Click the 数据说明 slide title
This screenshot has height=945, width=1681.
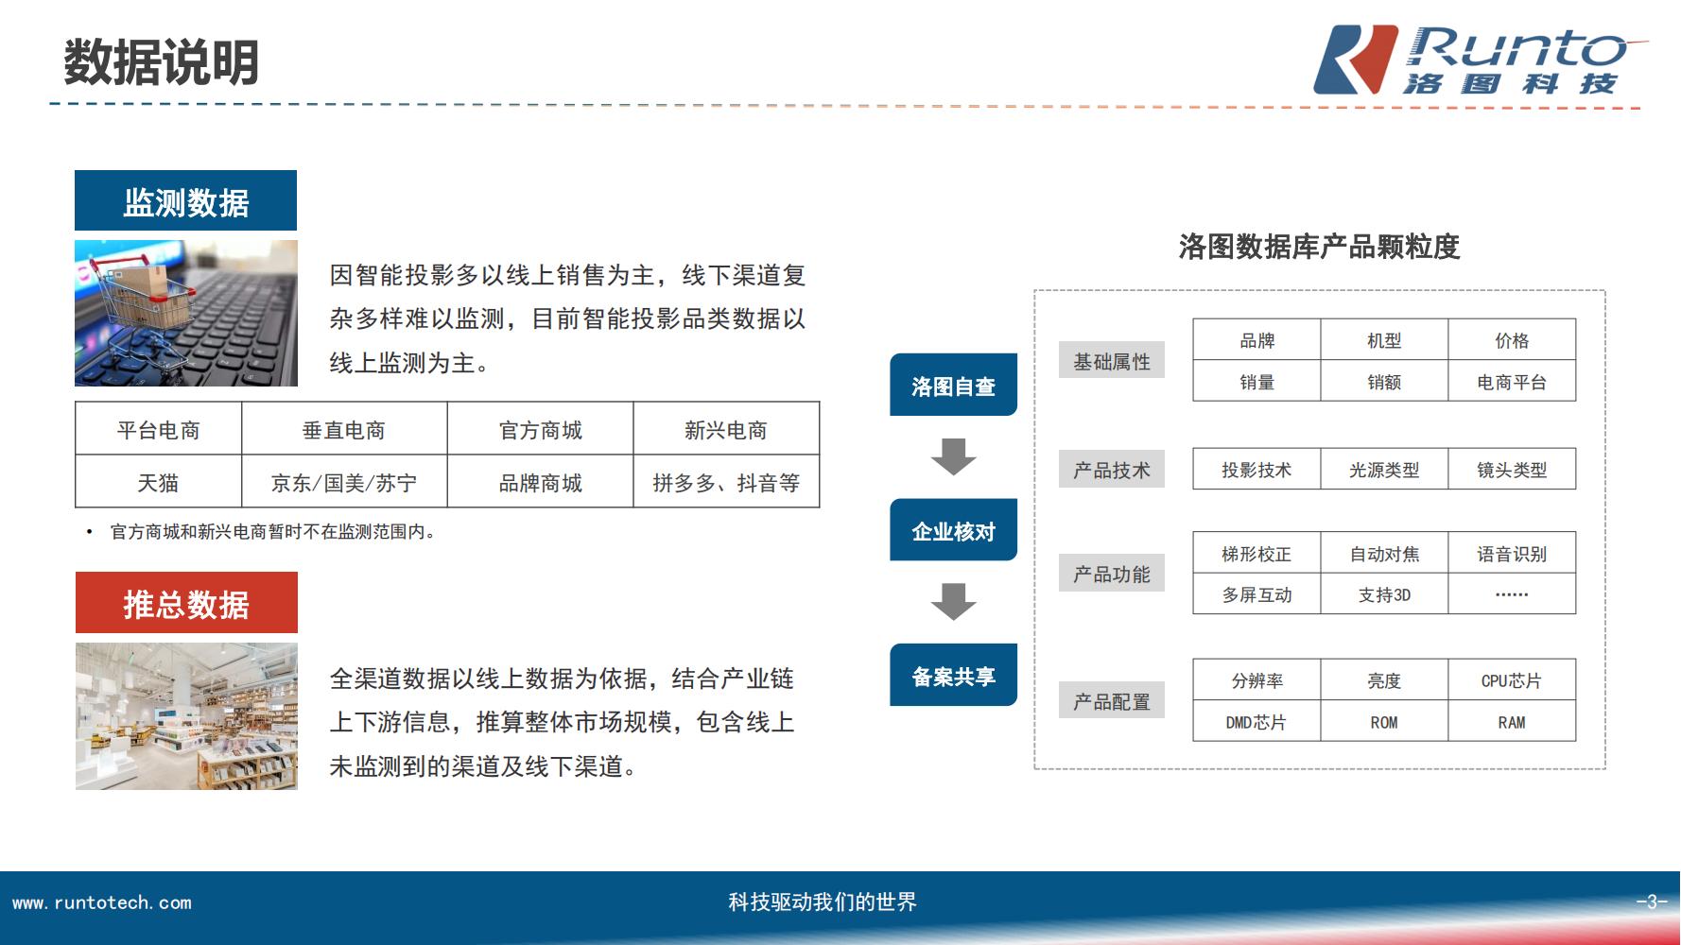[162, 63]
